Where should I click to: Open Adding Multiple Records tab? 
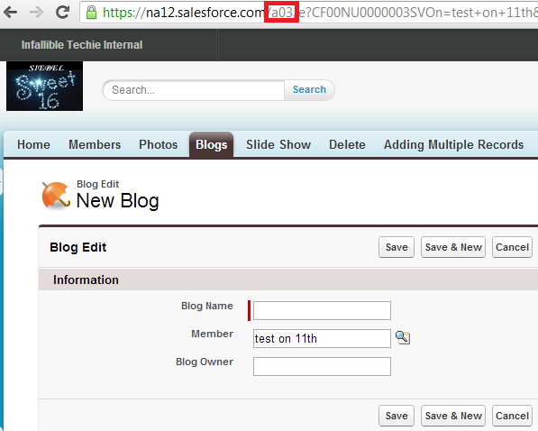(x=453, y=144)
